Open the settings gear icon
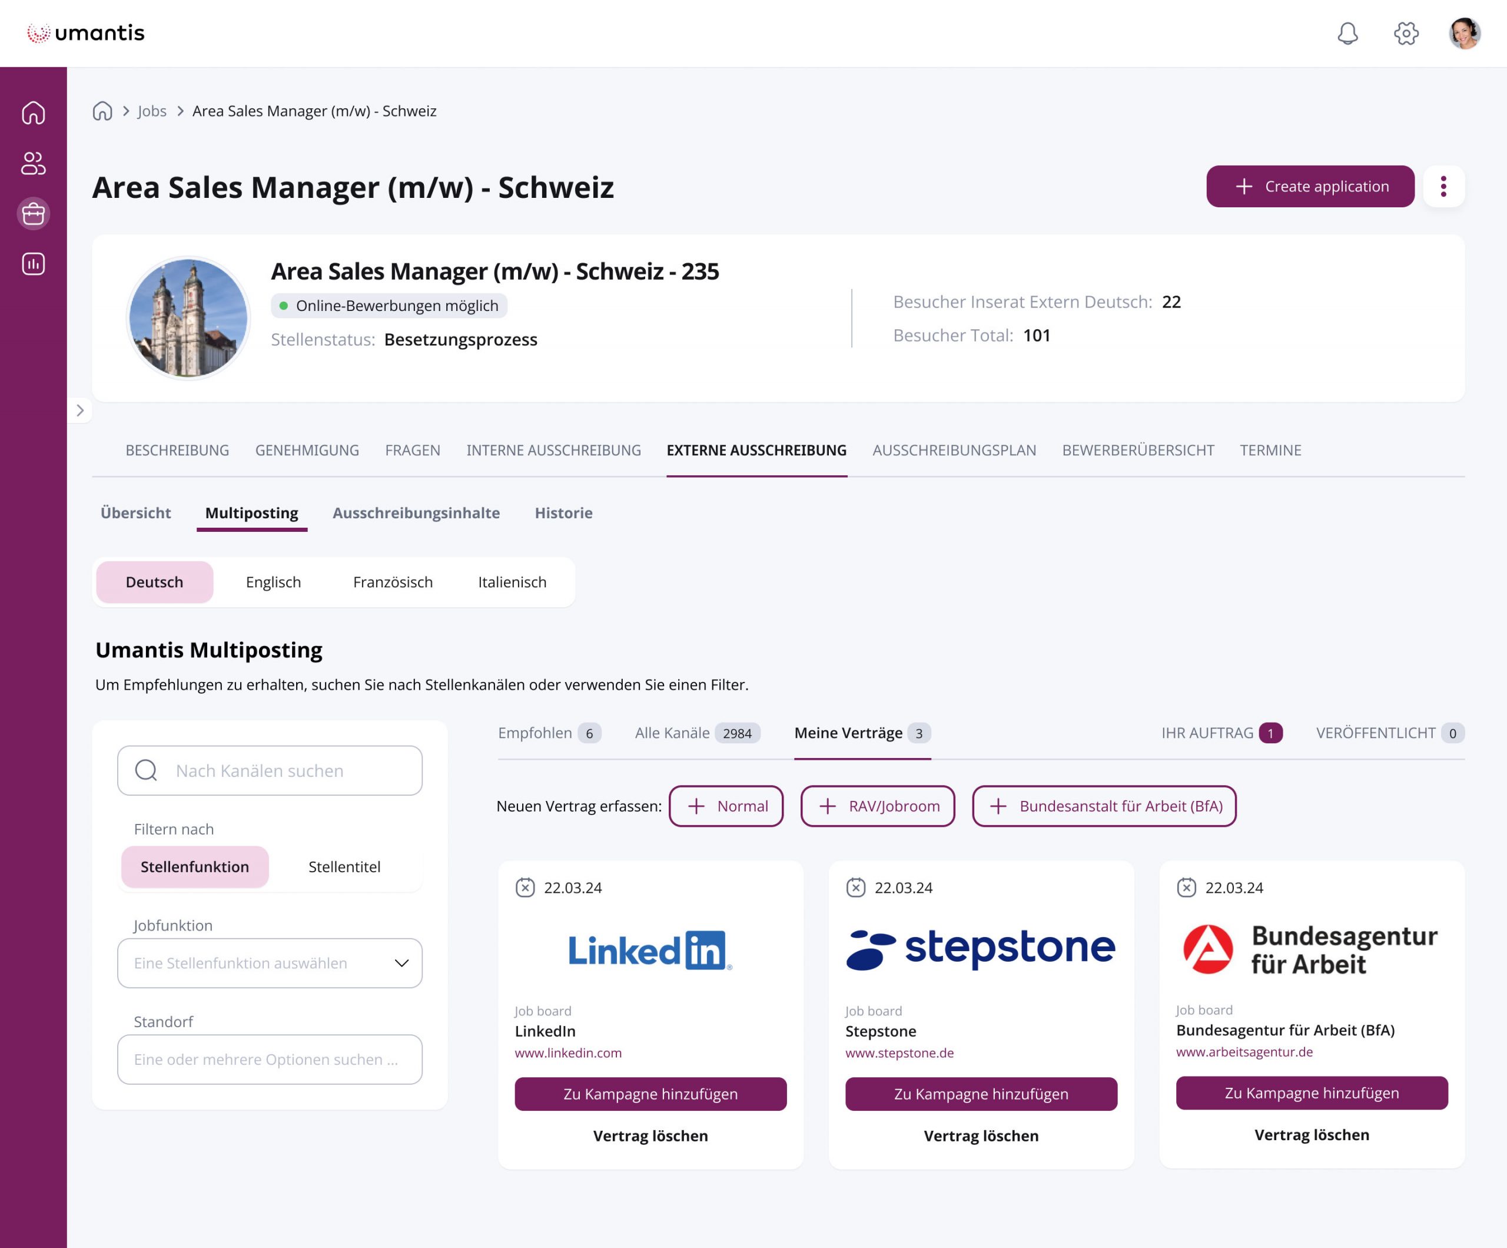This screenshot has width=1507, height=1248. (1406, 34)
